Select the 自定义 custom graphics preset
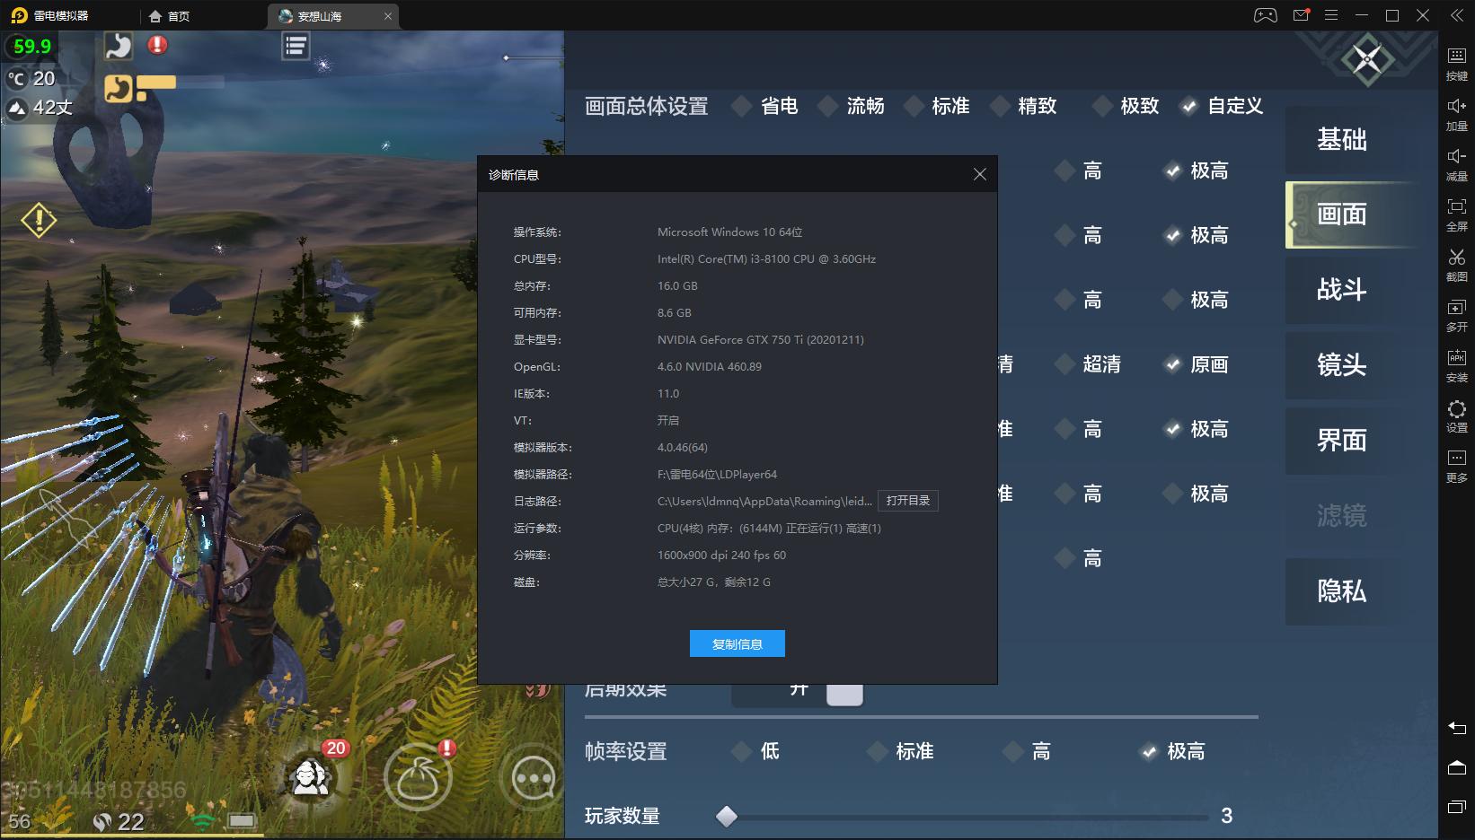 tap(1222, 106)
